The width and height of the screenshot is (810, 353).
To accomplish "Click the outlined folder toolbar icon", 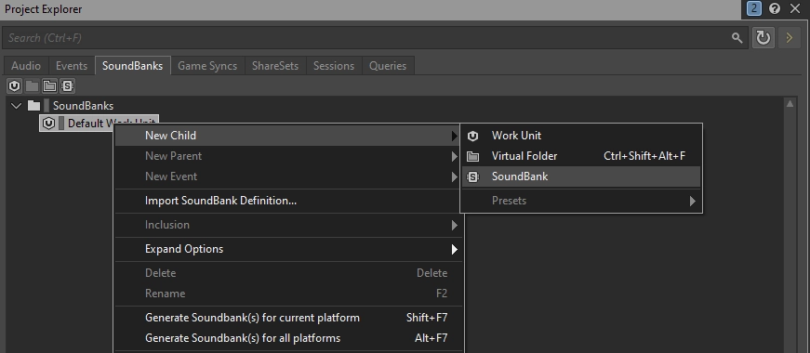I will 49,85.
